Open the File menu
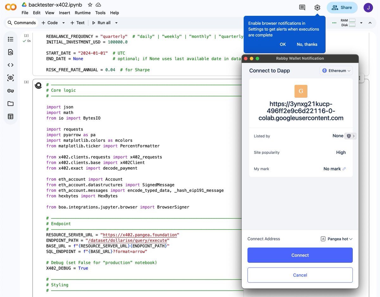The height and width of the screenshot is (297, 380). pyautogui.click(x=25, y=13)
